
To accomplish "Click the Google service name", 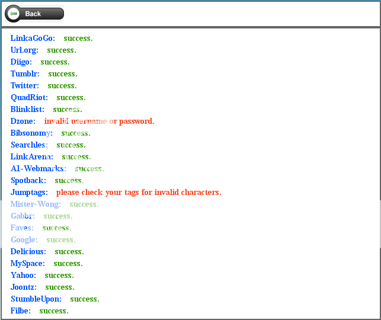I will (x=24, y=240).
